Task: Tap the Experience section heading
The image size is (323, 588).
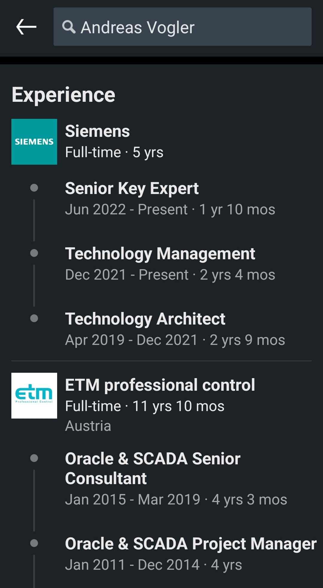Action: click(63, 95)
